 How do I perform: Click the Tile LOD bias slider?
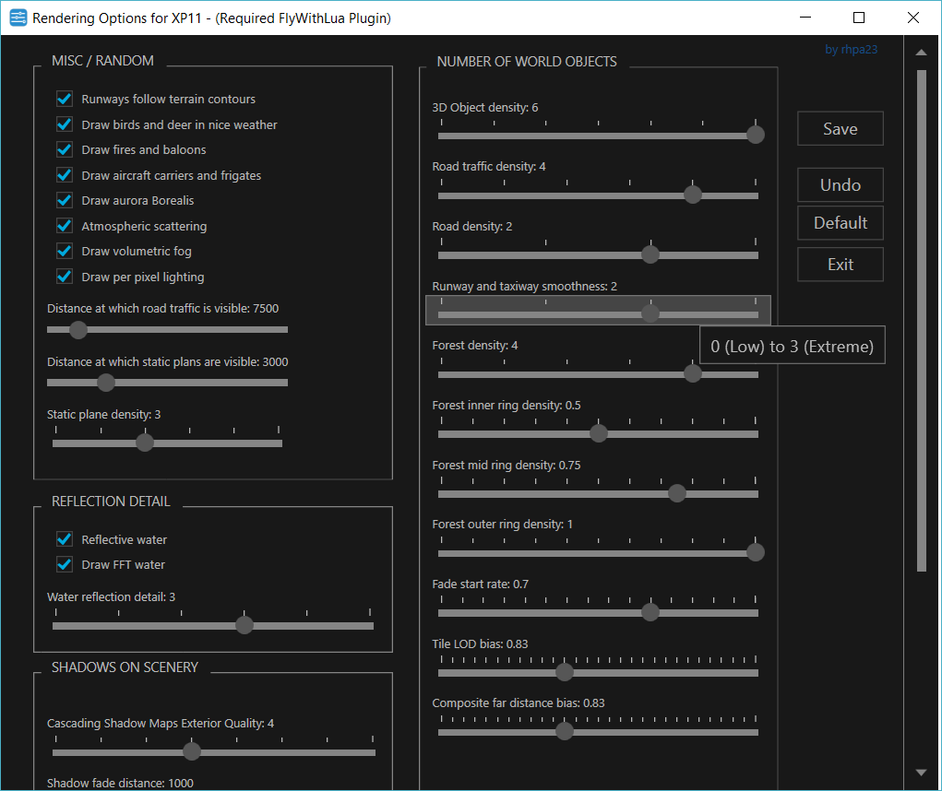coord(598,667)
